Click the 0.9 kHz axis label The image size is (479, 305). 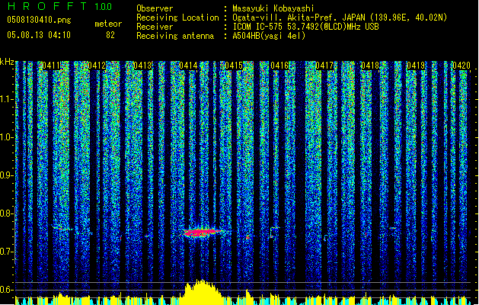7,175
